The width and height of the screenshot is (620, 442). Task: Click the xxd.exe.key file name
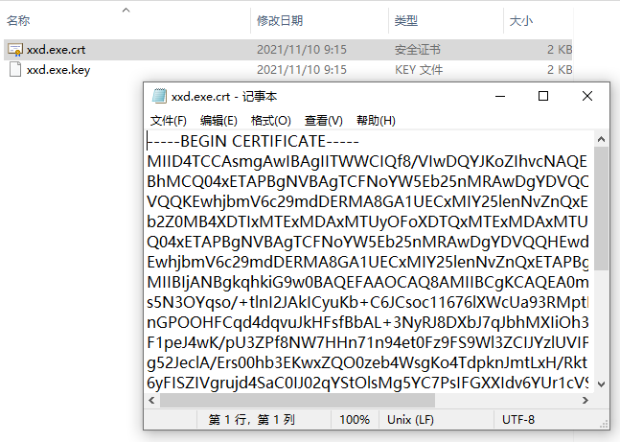click(58, 69)
